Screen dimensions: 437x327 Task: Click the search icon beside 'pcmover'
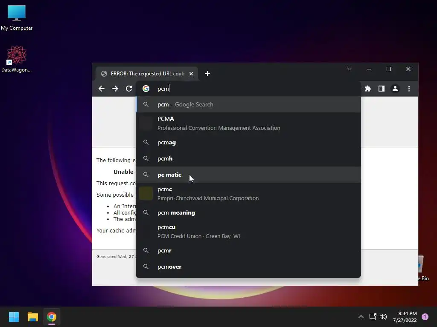click(x=146, y=267)
